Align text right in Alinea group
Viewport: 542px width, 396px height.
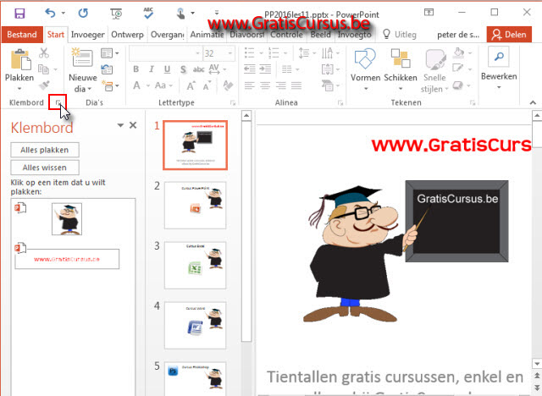coord(280,85)
